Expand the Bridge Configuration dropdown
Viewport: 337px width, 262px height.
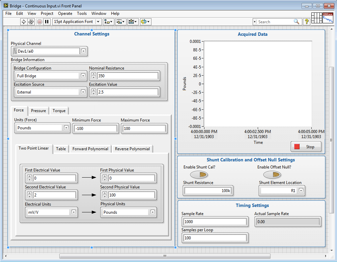click(x=83, y=76)
